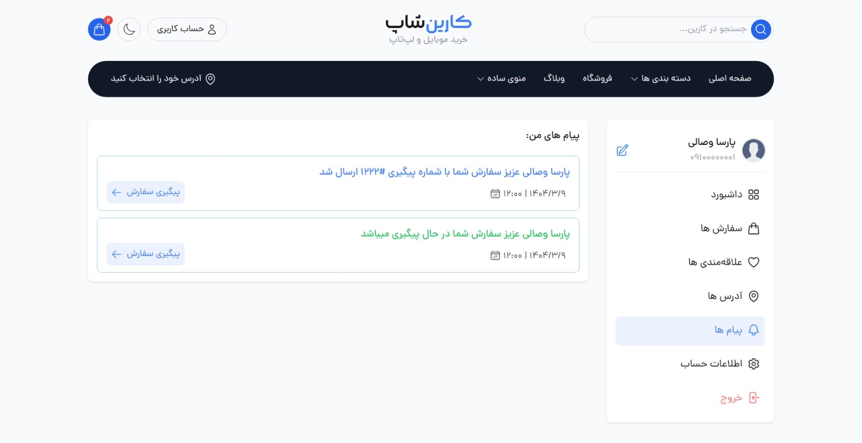Click the user icon in حساب کاربری

(212, 29)
